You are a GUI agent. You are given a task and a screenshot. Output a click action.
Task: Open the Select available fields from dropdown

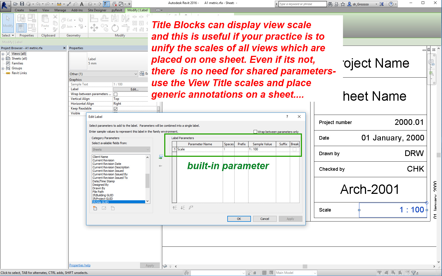(x=120, y=149)
